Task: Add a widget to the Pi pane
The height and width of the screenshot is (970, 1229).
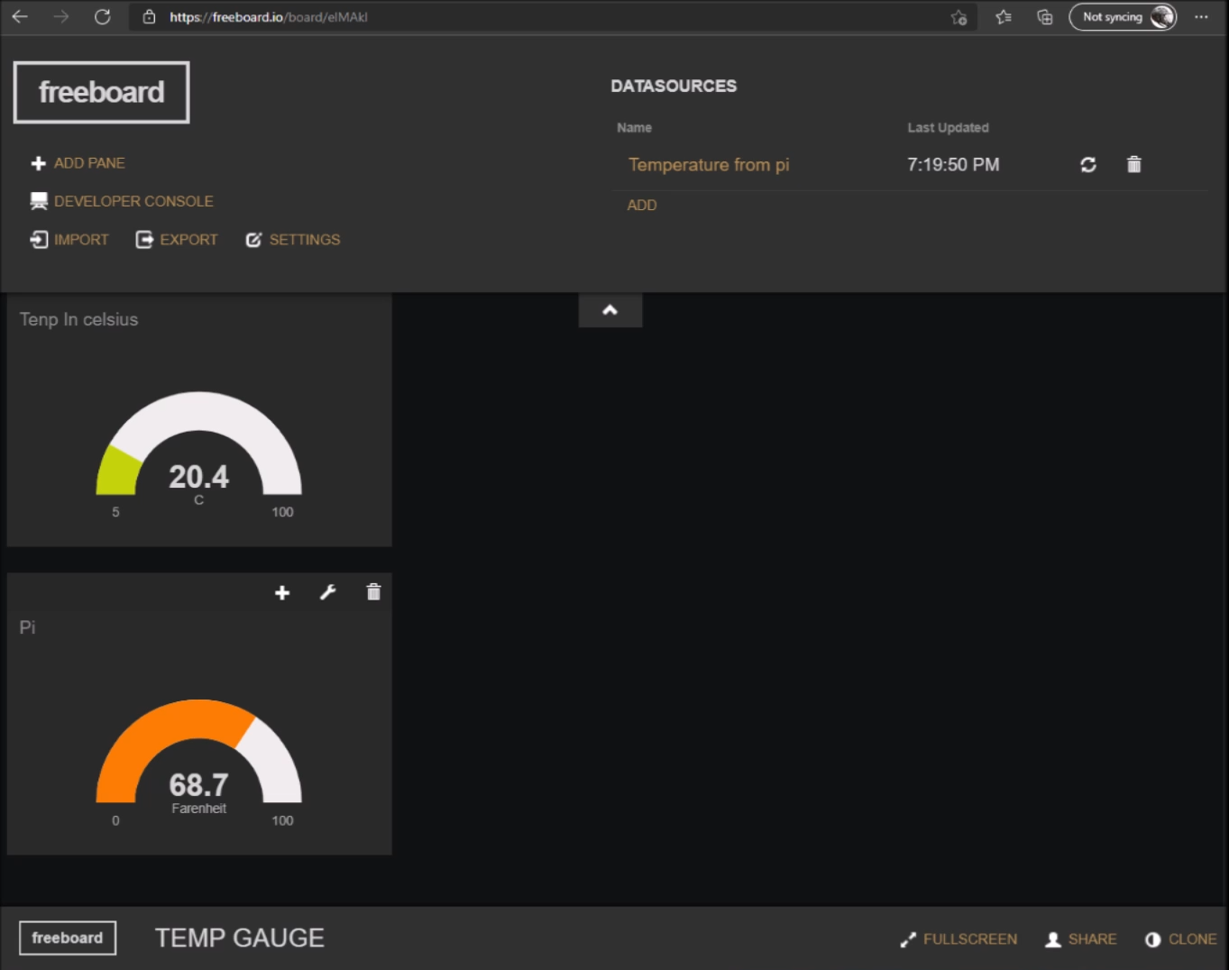Action: click(x=282, y=592)
